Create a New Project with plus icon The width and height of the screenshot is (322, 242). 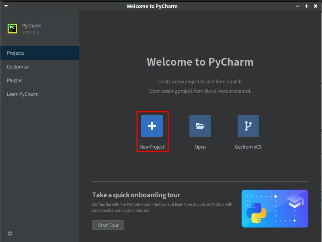152,126
